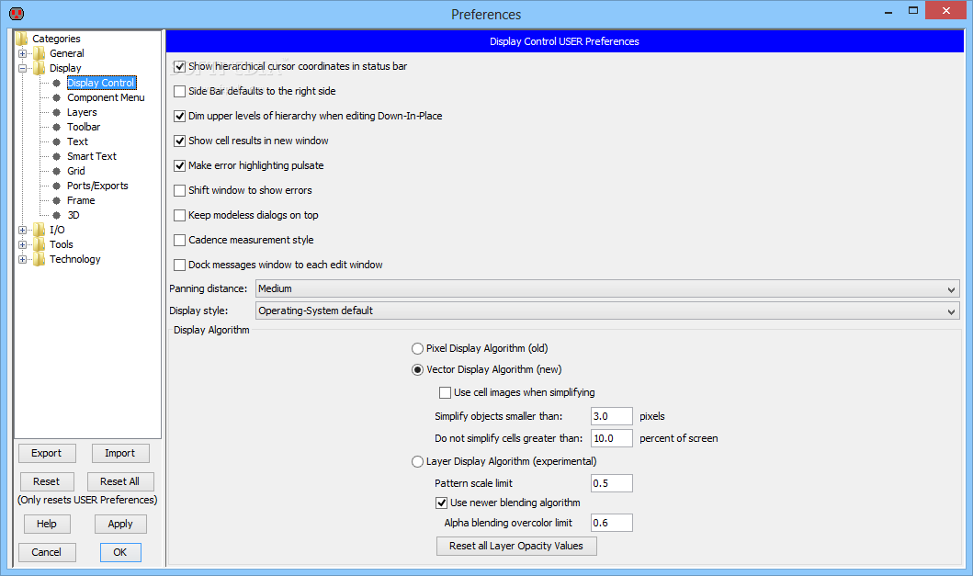This screenshot has height=576, width=973.
Task: Enable Keep modeless dialogs on top
Action: click(179, 215)
